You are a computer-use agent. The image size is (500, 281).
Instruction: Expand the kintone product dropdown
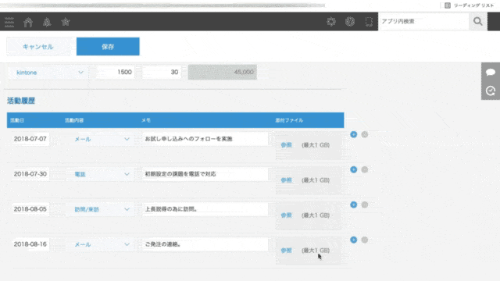(48, 73)
